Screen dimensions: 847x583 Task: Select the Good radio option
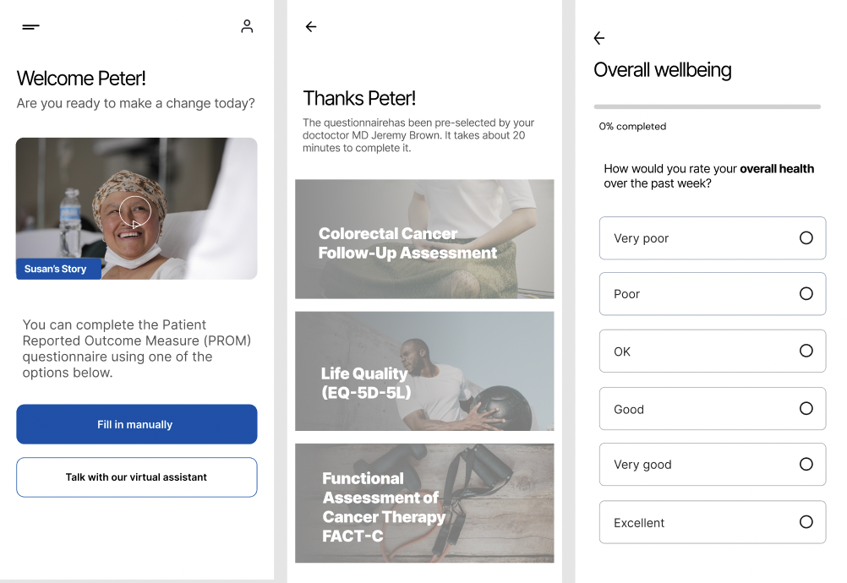pos(713,409)
